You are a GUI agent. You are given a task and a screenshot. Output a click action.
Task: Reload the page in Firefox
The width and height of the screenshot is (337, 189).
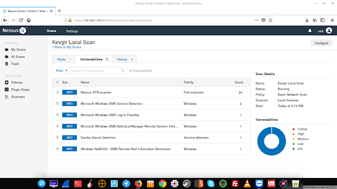pos(21,20)
